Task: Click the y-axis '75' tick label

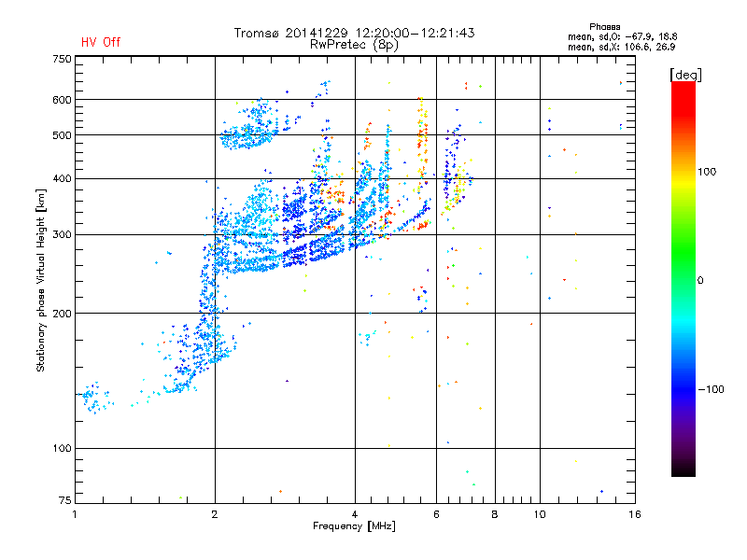Action: [x=65, y=500]
